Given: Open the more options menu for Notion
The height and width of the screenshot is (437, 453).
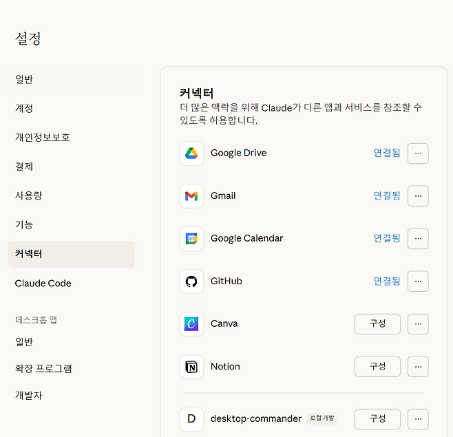Looking at the screenshot, I should [418, 367].
